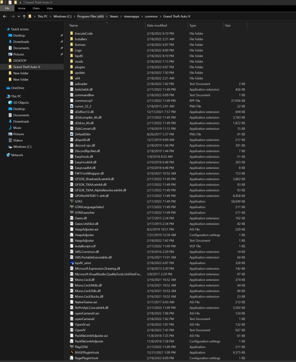
Task: Click the mods folder icon
Action: (72, 61)
